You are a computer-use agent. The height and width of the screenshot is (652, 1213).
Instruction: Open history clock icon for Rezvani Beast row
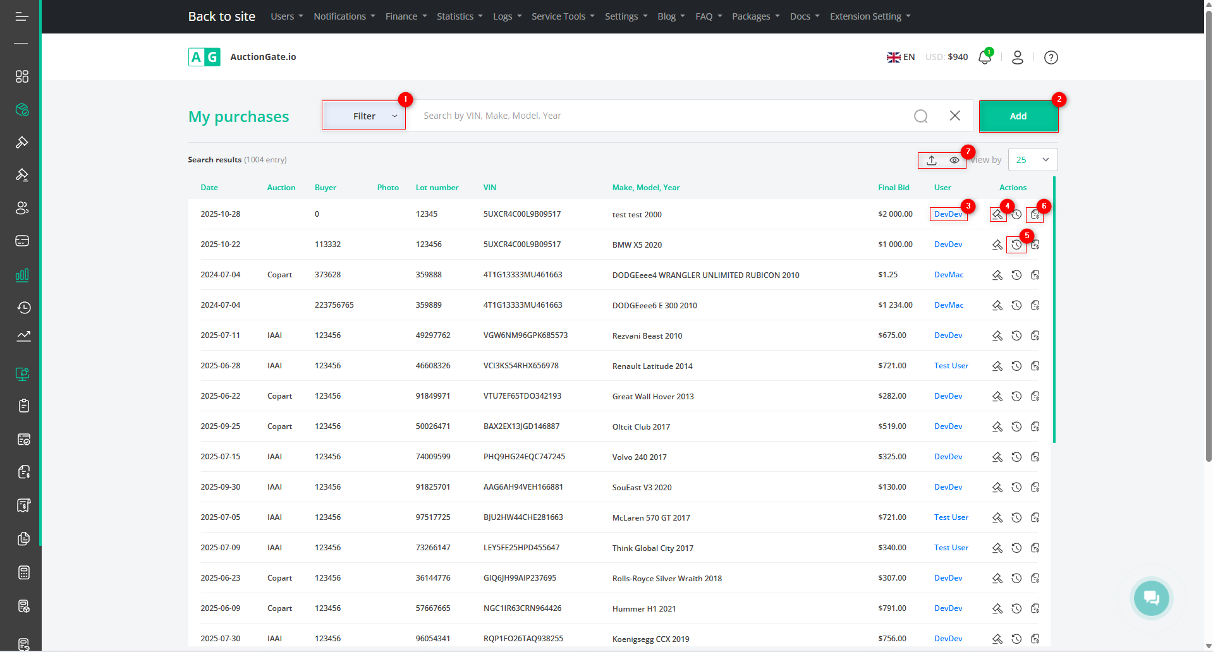click(x=1016, y=335)
